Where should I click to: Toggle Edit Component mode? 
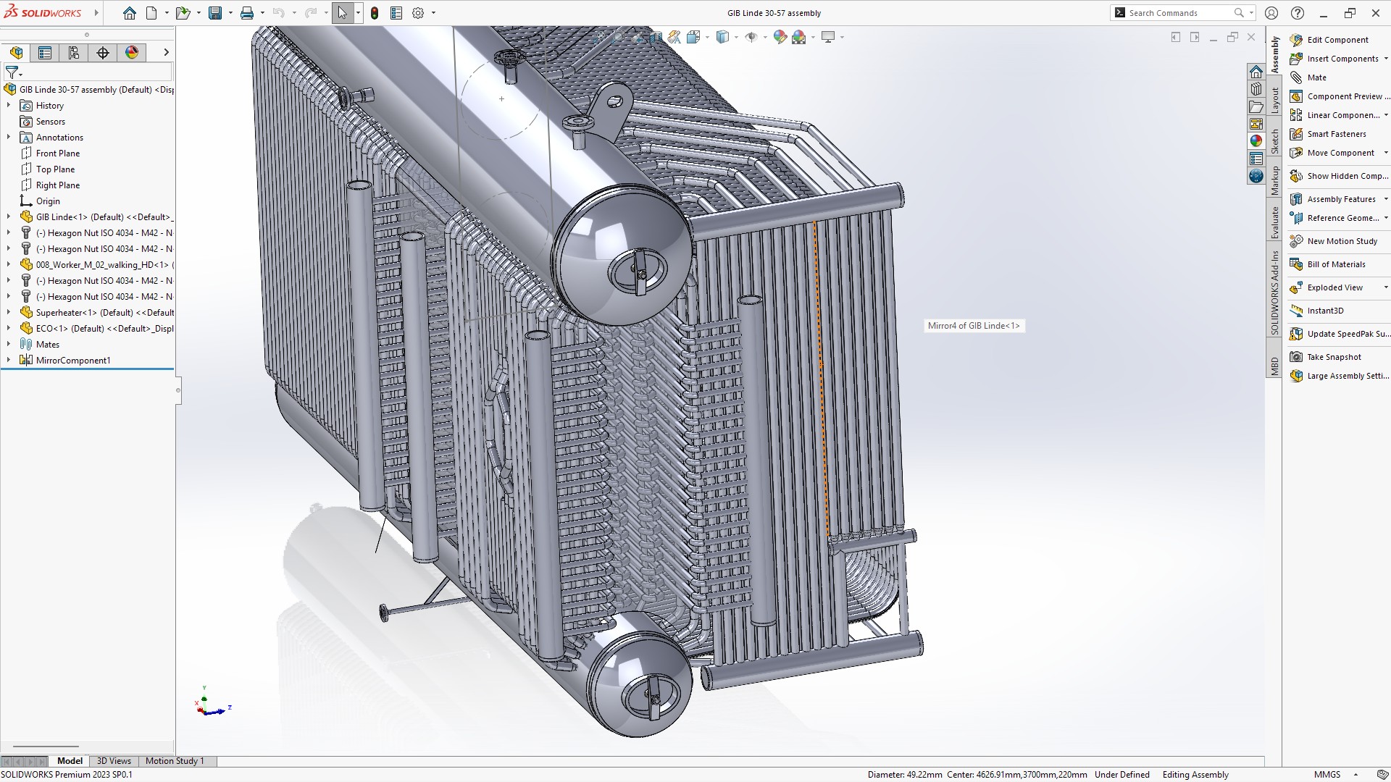click(x=1337, y=40)
